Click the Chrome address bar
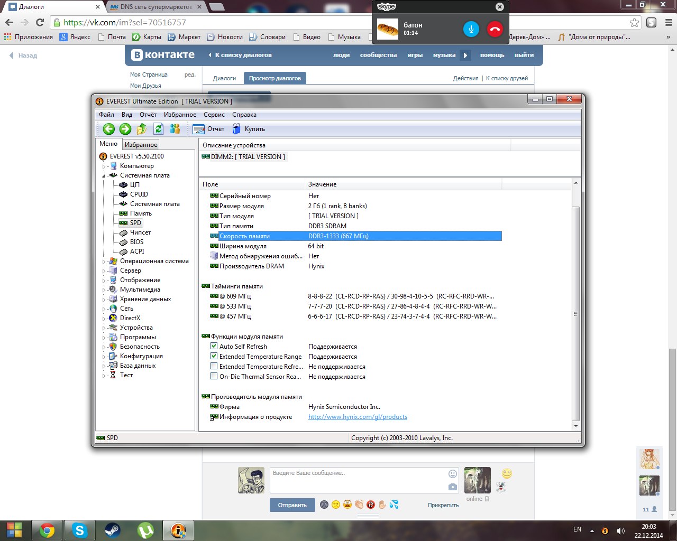Screen dimensions: 677x541 coord(344,22)
